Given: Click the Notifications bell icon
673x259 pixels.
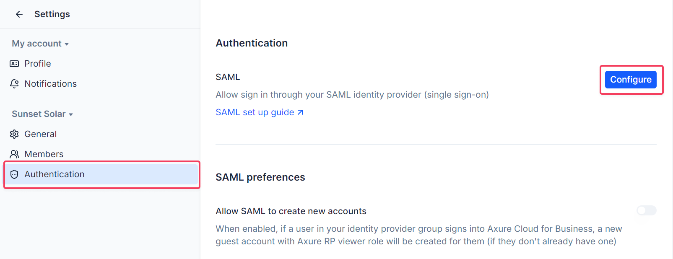Looking at the screenshot, I should coord(14,84).
